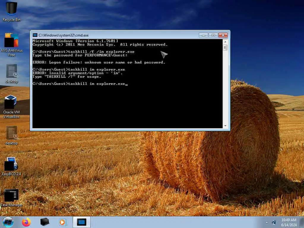The image size is (304, 228).
Task: Click the "taskkill /f /im explorer.exe" command line
Action: click(83, 52)
